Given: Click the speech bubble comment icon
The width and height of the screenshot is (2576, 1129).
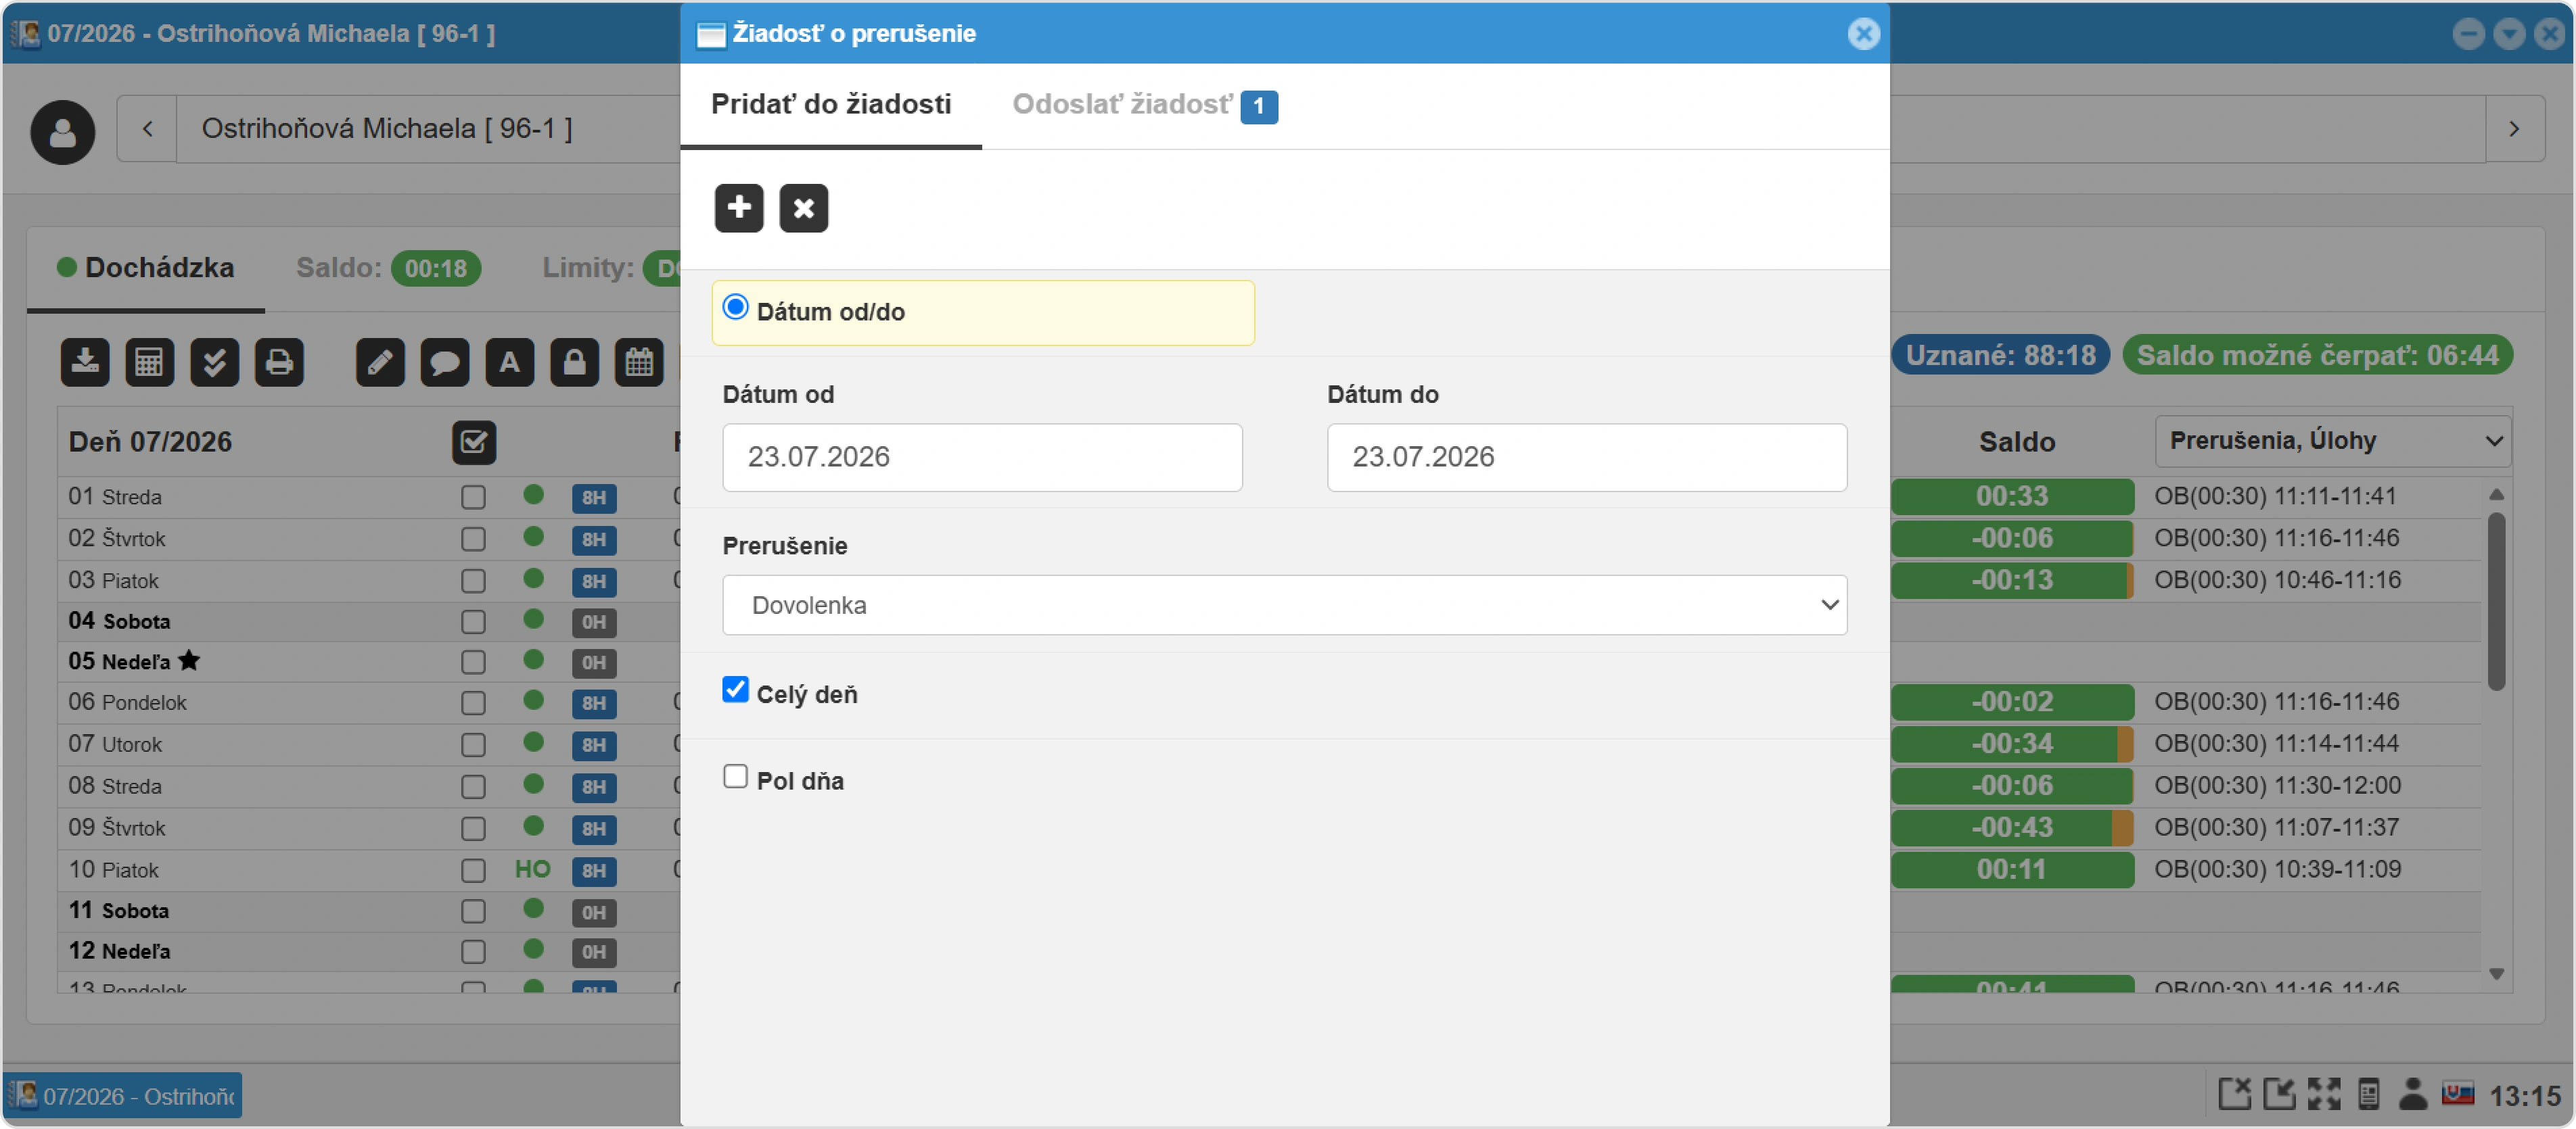Looking at the screenshot, I should coord(445,362).
